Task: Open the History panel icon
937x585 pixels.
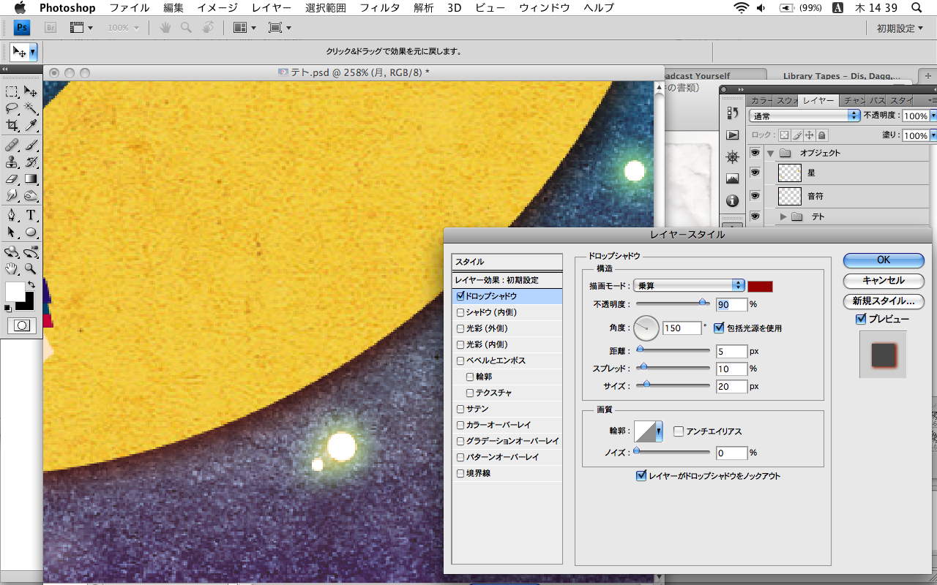Action: click(x=732, y=113)
